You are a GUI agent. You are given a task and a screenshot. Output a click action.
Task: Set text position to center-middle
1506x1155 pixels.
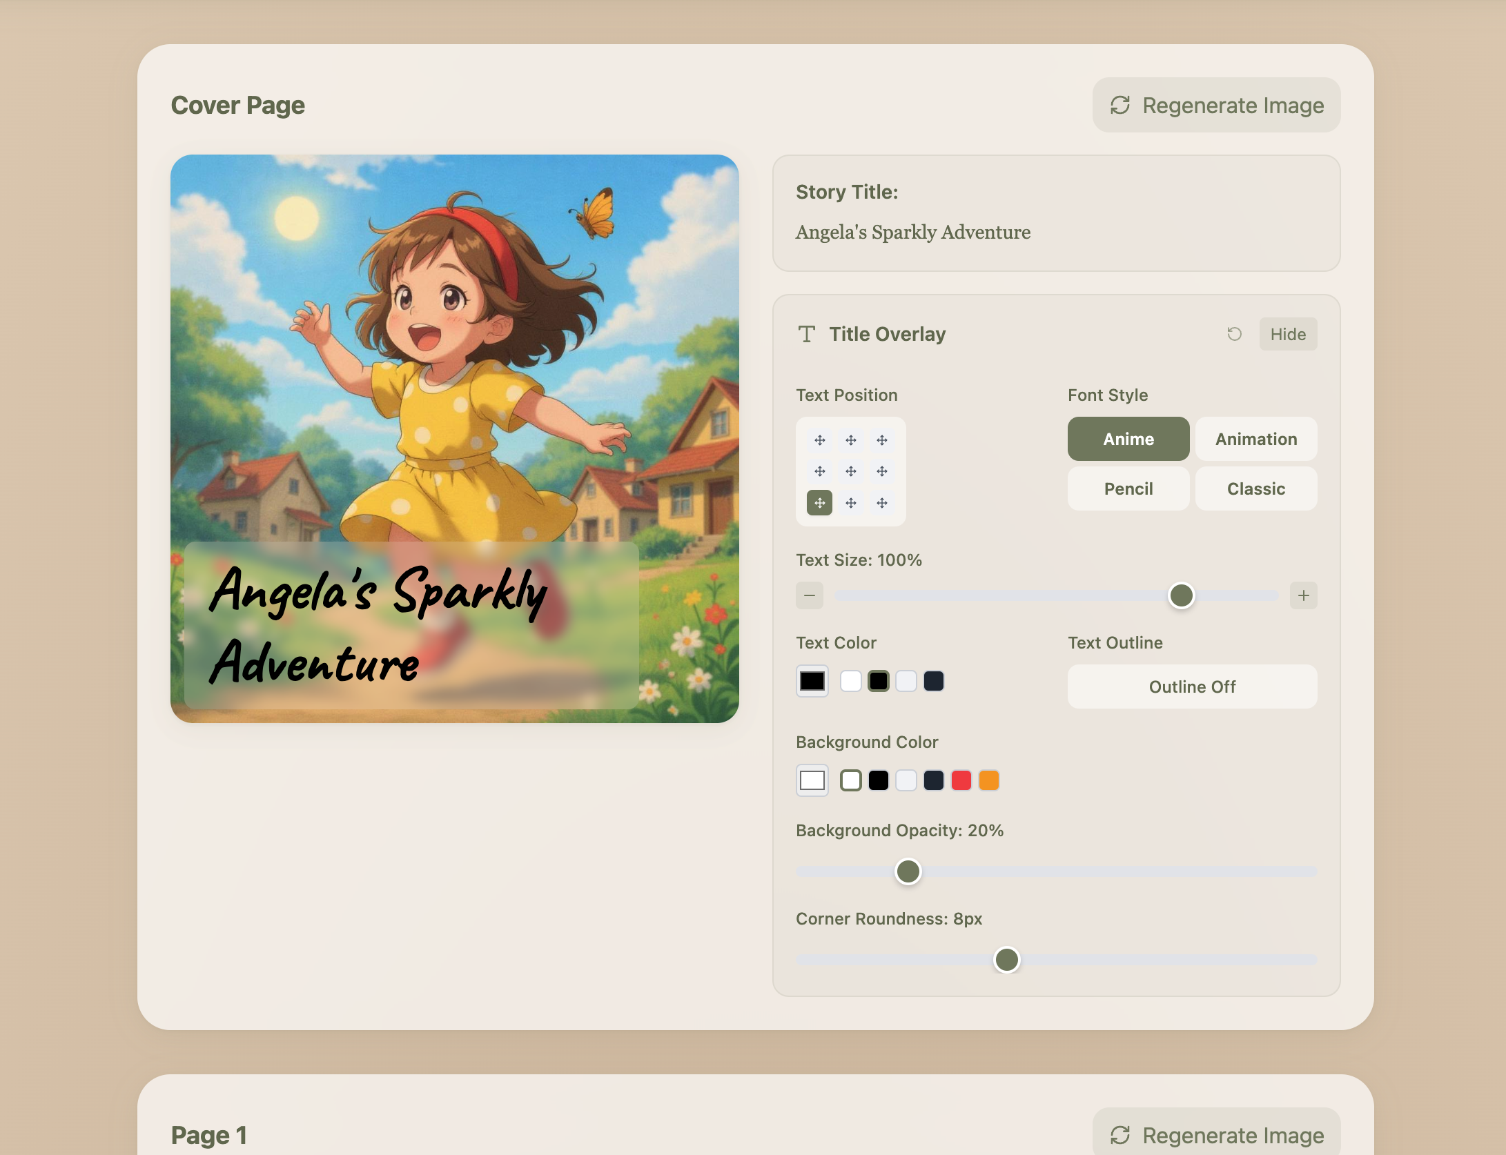850,471
